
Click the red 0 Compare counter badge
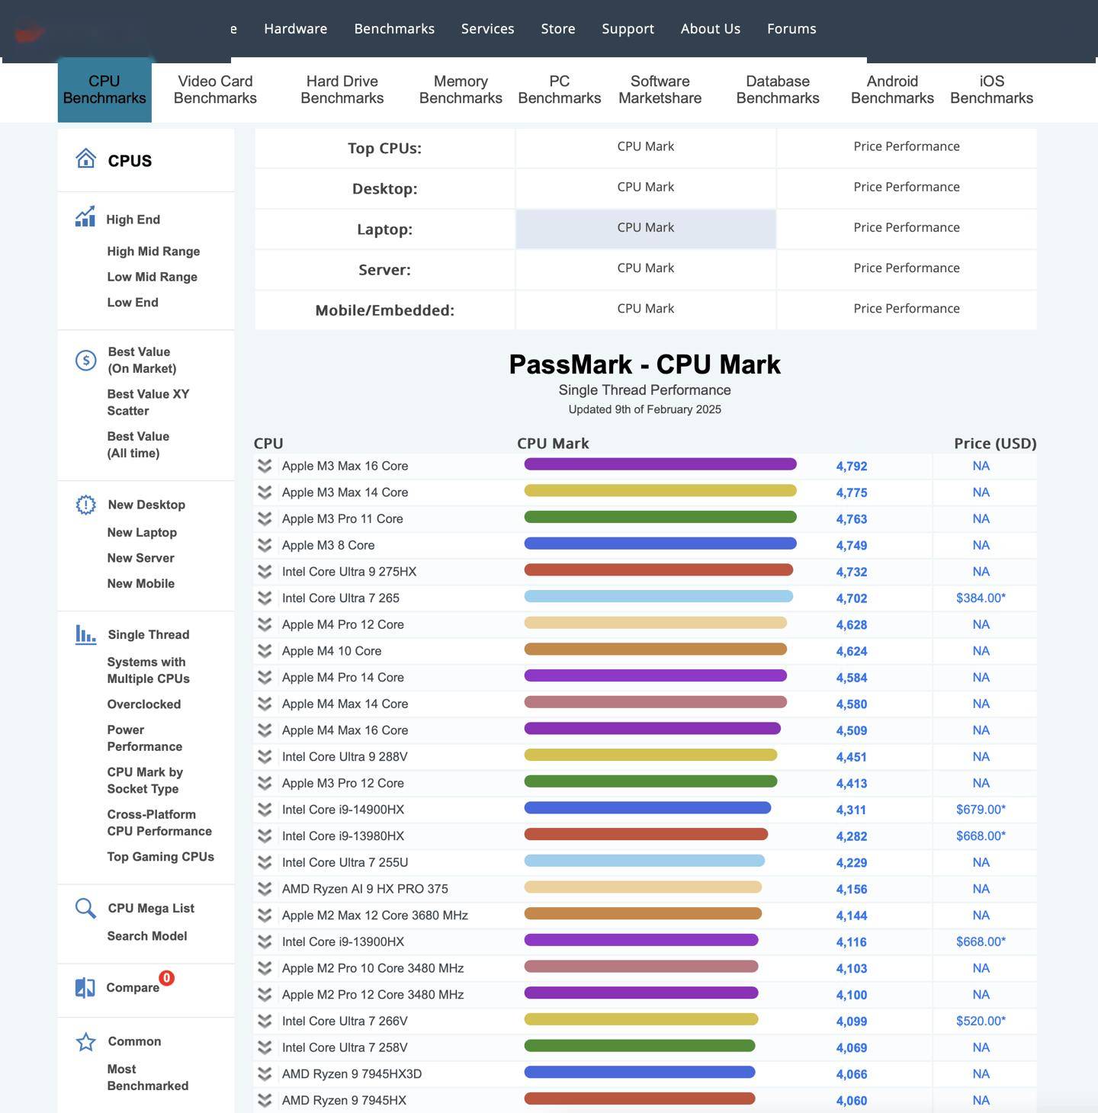166,977
